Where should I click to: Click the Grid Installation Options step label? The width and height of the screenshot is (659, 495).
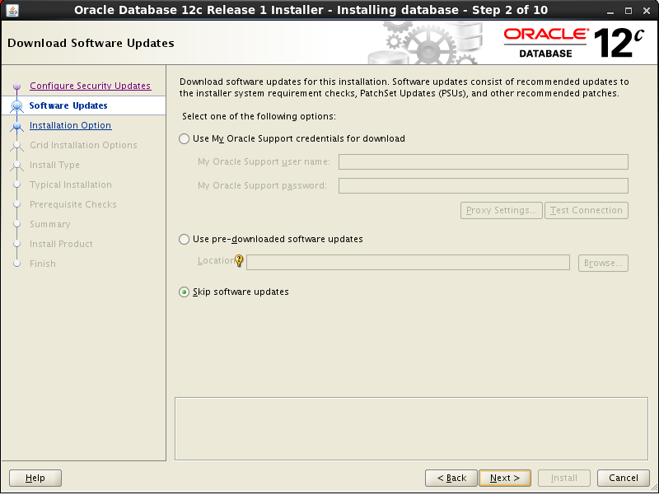[x=83, y=145]
